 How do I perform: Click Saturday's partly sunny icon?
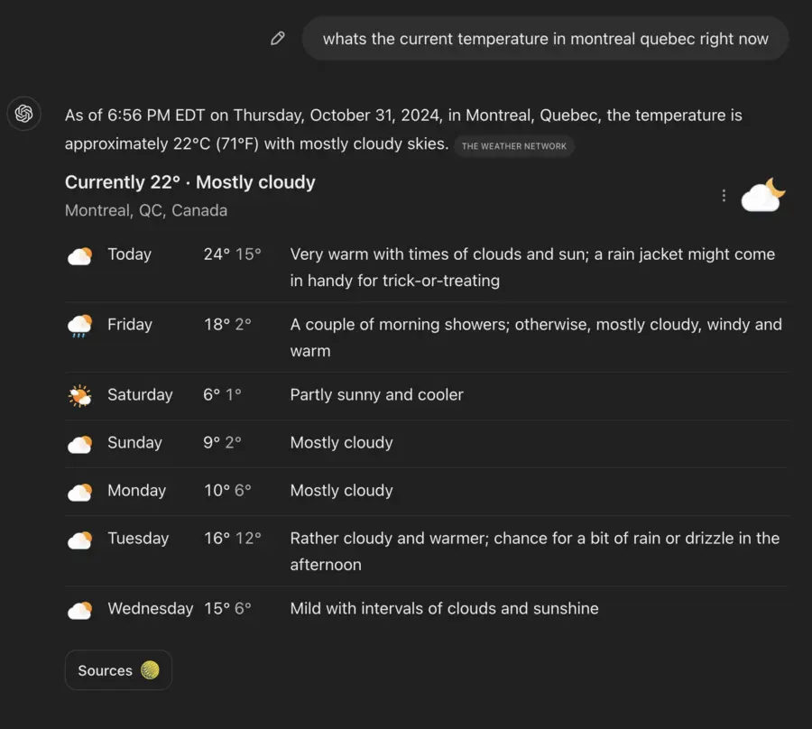coord(79,395)
